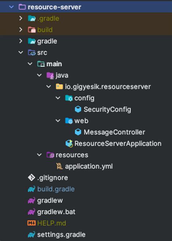Expand the build folder
The width and height of the screenshot is (172, 241).
(21, 30)
